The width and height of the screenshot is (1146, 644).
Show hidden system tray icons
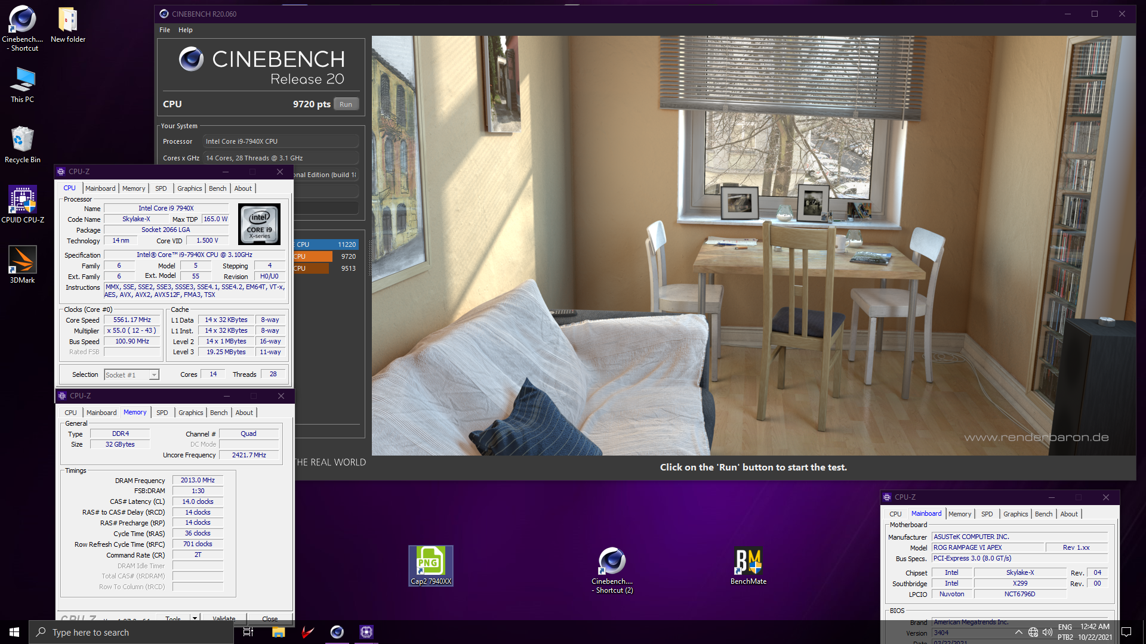tap(1018, 632)
